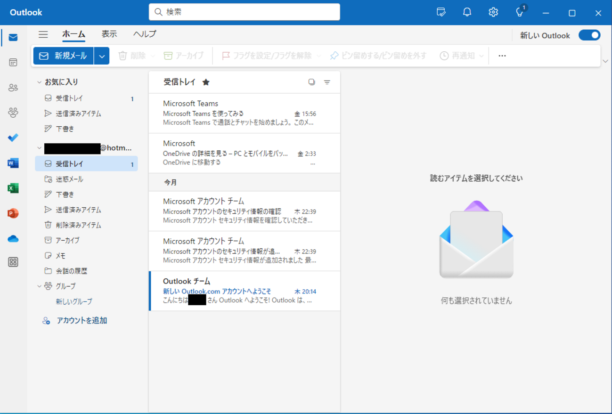Select 下書き under お気に入り
The height and width of the screenshot is (414, 612).
pos(87,129)
